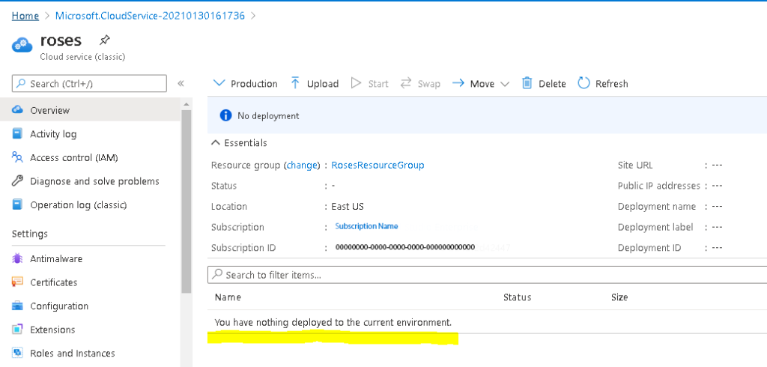Click the Start play icon

pyautogui.click(x=356, y=83)
